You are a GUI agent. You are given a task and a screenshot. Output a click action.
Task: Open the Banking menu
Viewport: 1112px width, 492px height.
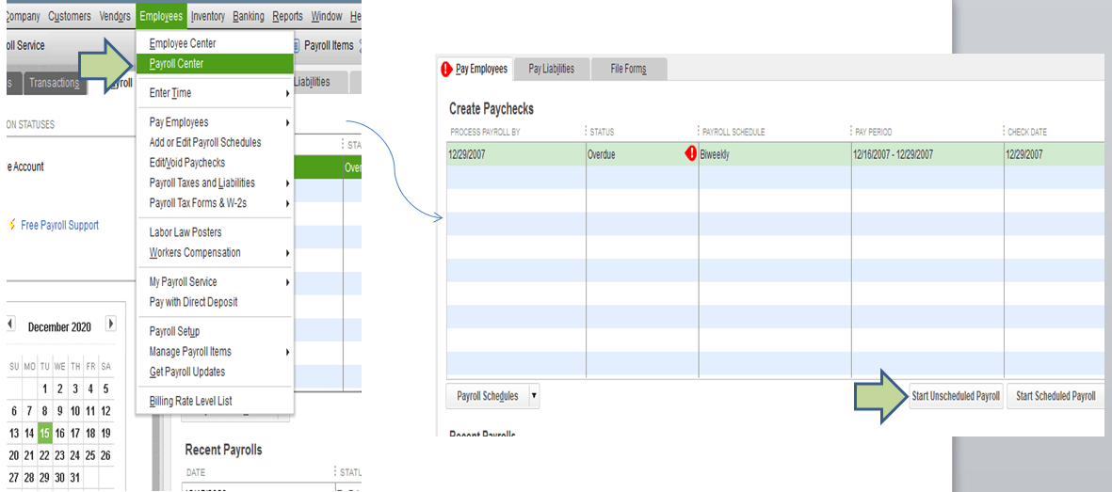coord(249,16)
